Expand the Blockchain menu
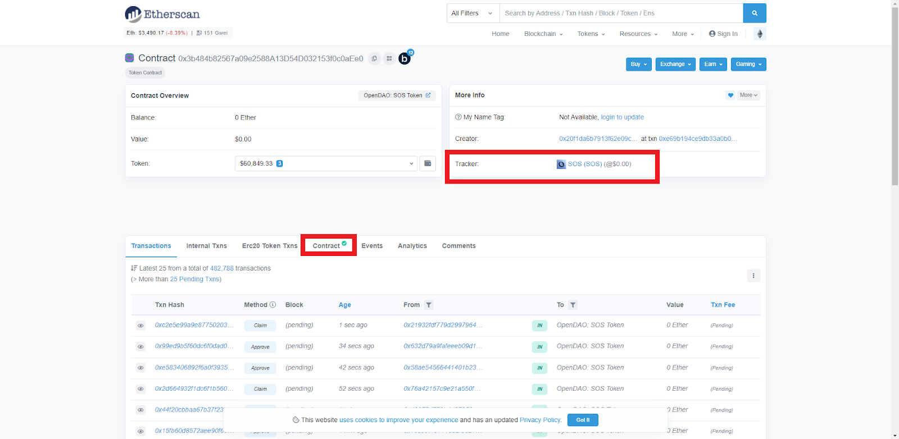899x439 pixels. tap(543, 34)
